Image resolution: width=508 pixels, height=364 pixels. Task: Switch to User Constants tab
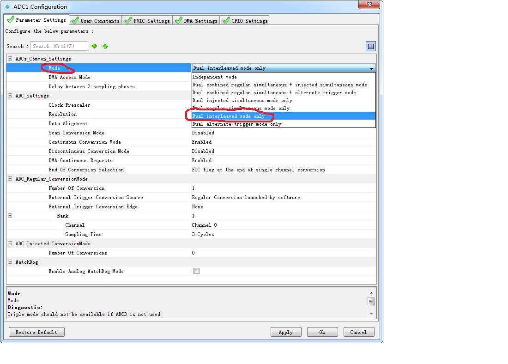[x=96, y=21]
